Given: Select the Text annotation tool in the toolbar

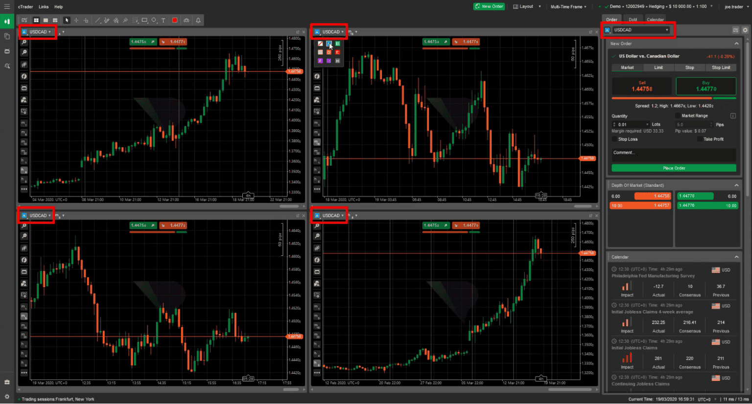Looking at the screenshot, I should tap(163, 20).
